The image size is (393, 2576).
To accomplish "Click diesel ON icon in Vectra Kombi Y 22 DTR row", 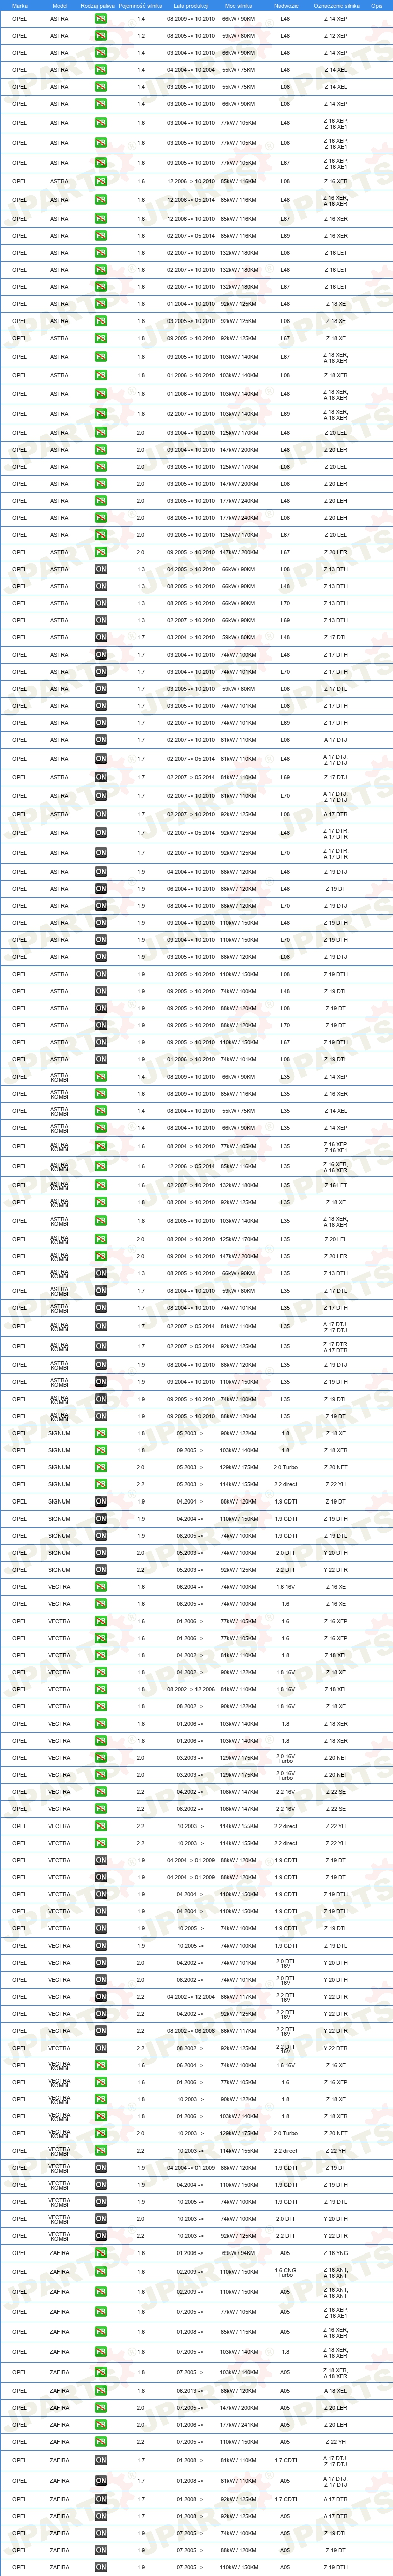I will pyautogui.click(x=101, y=2235).
